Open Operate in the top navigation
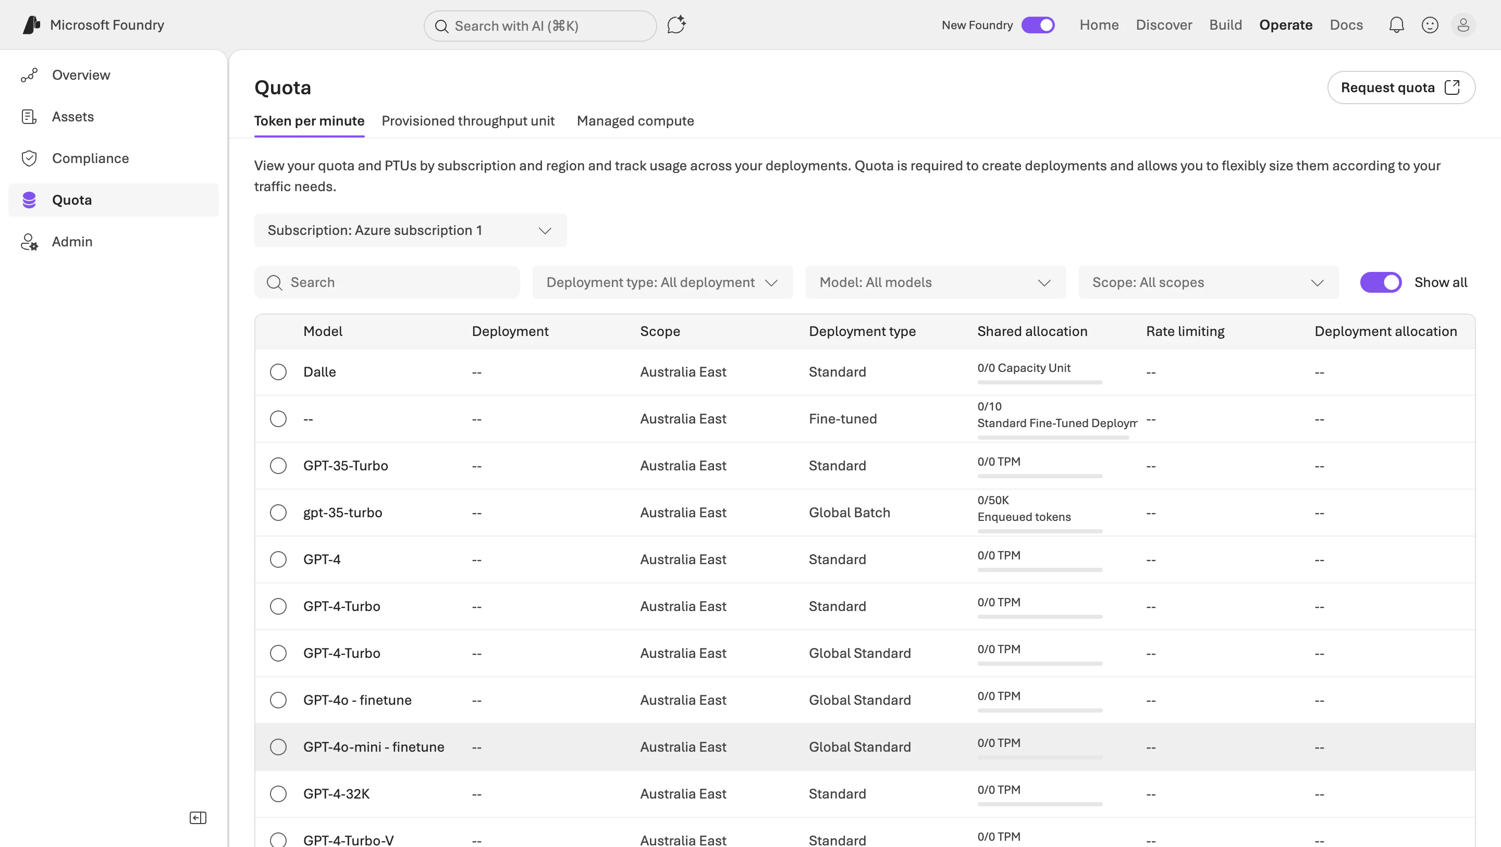1501x847 pixels. click(1285, 25)
